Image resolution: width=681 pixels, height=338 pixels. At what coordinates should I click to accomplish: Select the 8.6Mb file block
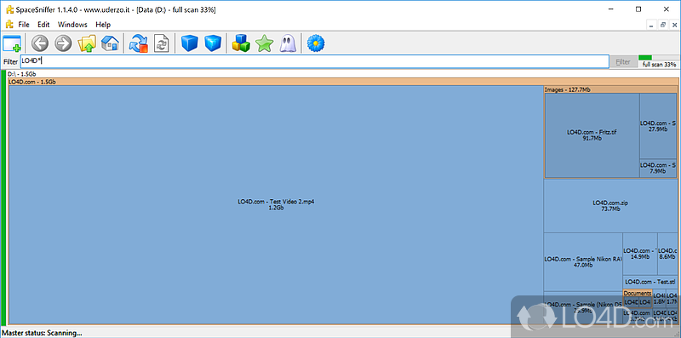(667, 254)
